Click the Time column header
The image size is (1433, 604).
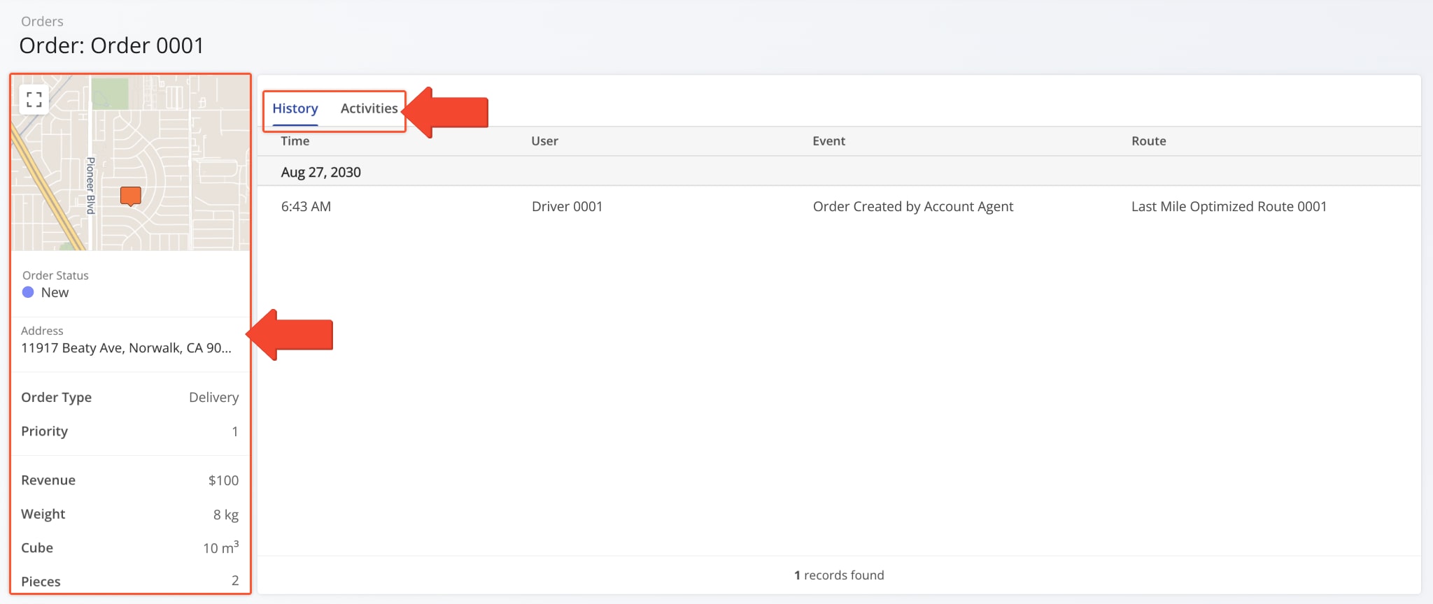[295, 141]
